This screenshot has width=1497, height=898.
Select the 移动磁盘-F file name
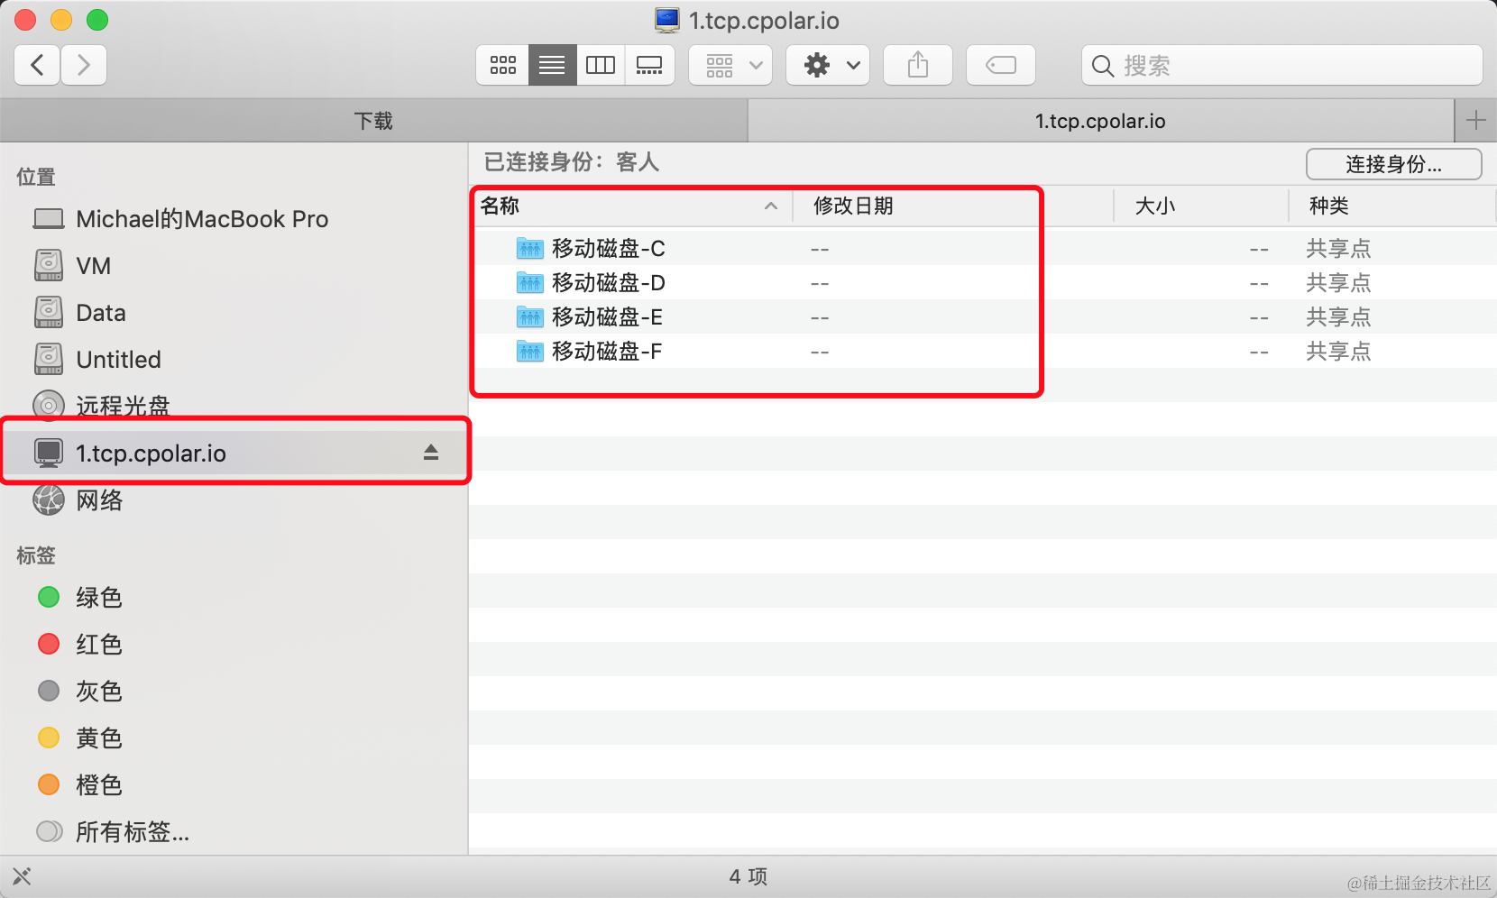click(x=607, y=351)
